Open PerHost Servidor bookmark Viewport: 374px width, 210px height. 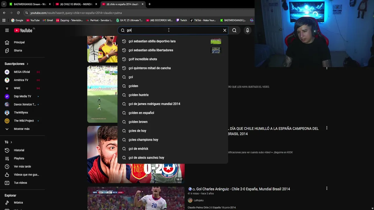tap(99, 20)
